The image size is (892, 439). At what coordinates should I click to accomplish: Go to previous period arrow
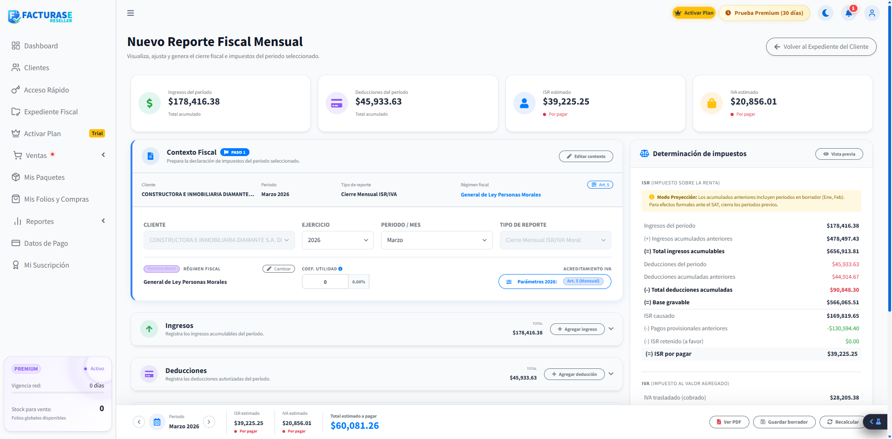(x=139, y=422)
